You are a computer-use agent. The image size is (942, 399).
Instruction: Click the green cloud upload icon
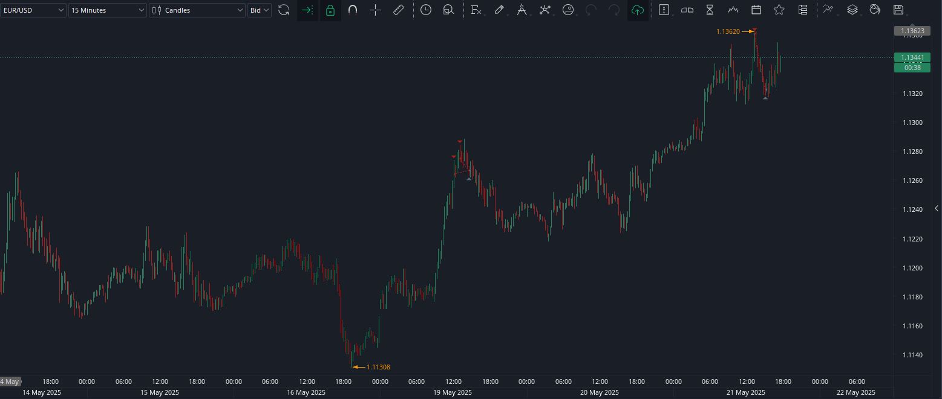pyautogui.click(x=637, y=10)
